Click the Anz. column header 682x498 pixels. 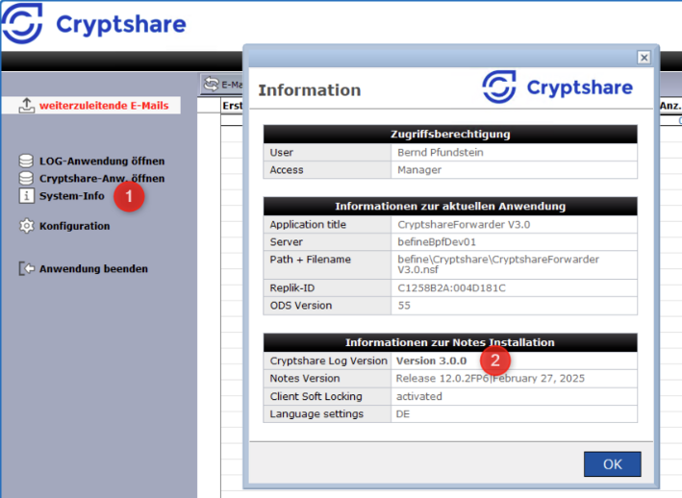[x=670, y=106]
